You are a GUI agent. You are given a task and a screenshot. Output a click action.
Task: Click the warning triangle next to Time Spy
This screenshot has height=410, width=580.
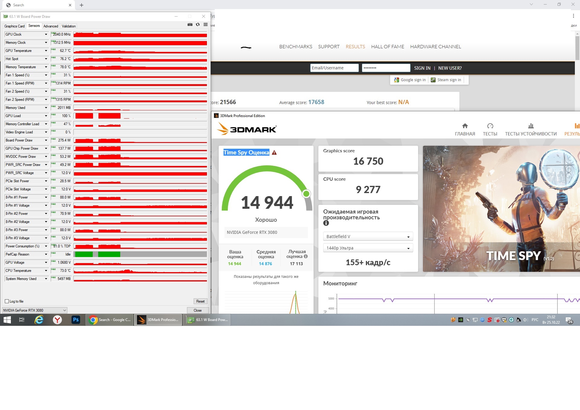(x=274, y=153)
